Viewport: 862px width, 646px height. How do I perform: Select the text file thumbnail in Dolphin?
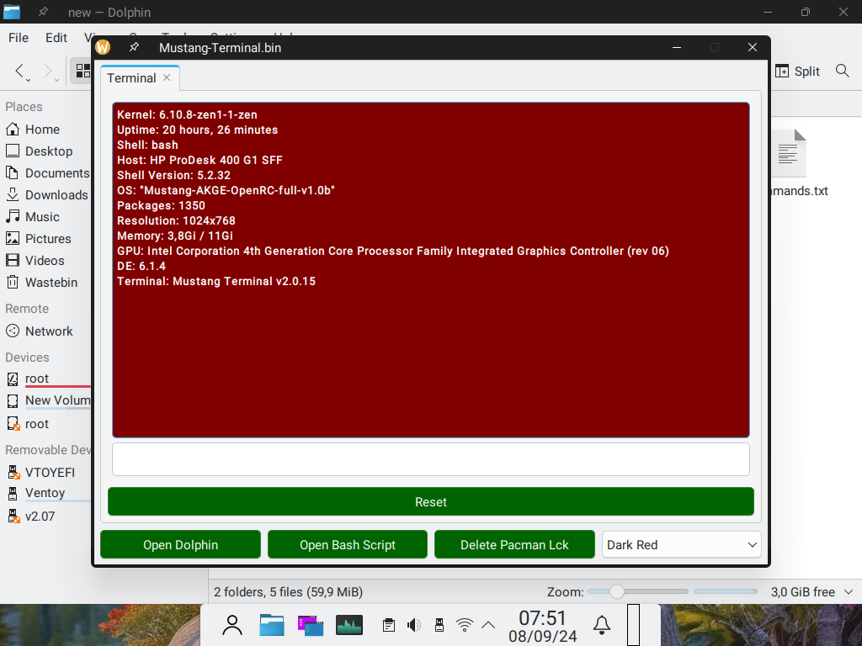pos(790,153)
